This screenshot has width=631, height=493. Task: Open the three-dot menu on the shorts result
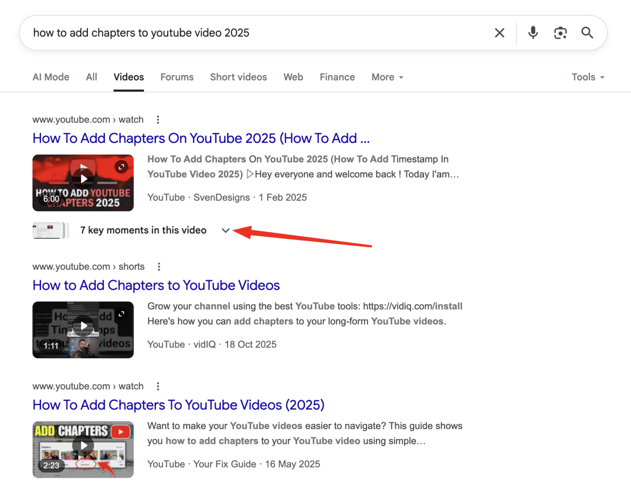click(x=159, y=266)
